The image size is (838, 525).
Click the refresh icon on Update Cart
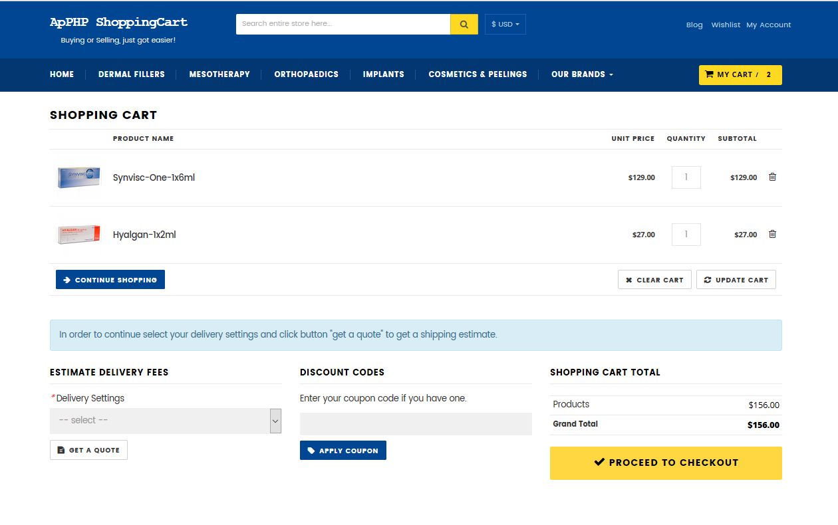tap(708, 279)
